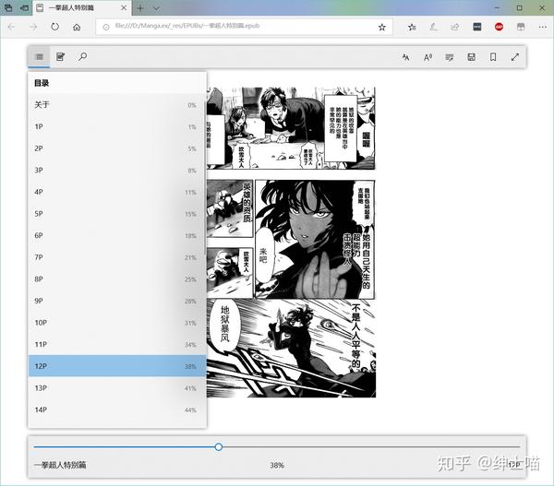Go to the browser home page
The image size is (554, 486).
[77, 27]
